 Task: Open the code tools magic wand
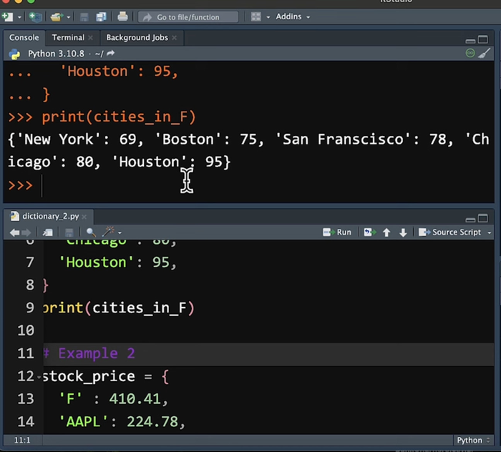pos(108,232)
